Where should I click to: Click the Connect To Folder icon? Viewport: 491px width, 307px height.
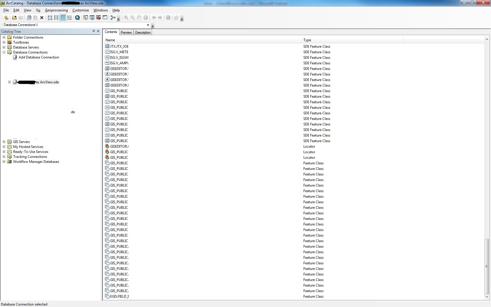tap(14, 18)
